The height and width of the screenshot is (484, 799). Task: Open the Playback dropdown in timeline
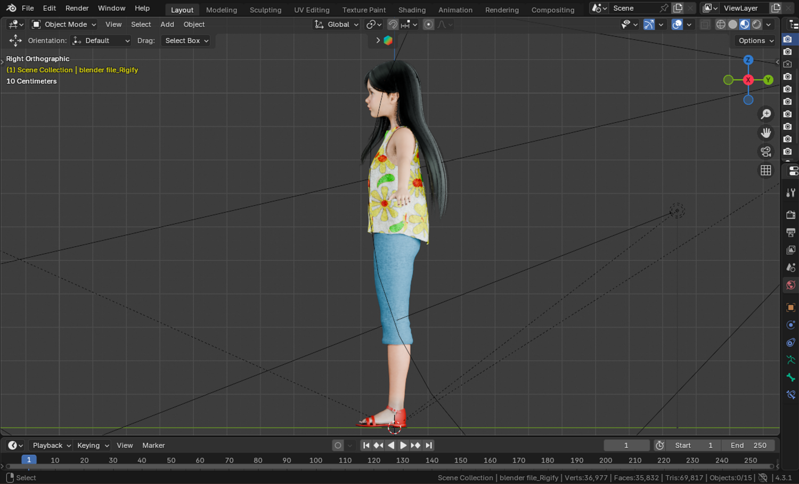[x=52, y=445]
